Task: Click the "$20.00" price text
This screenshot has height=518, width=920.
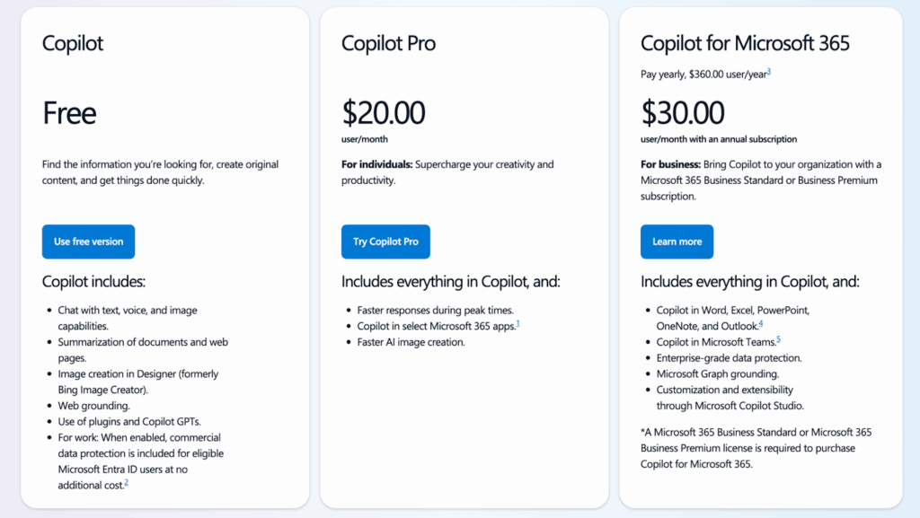Action: coord(383,113)
